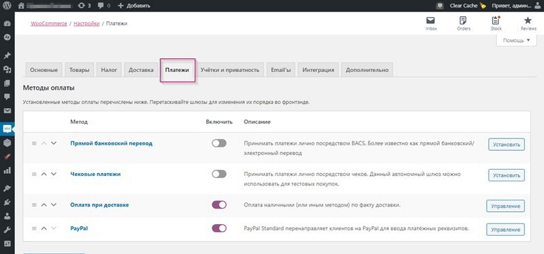Click Установить for Прямой банковский перевод

coord(507,145)
